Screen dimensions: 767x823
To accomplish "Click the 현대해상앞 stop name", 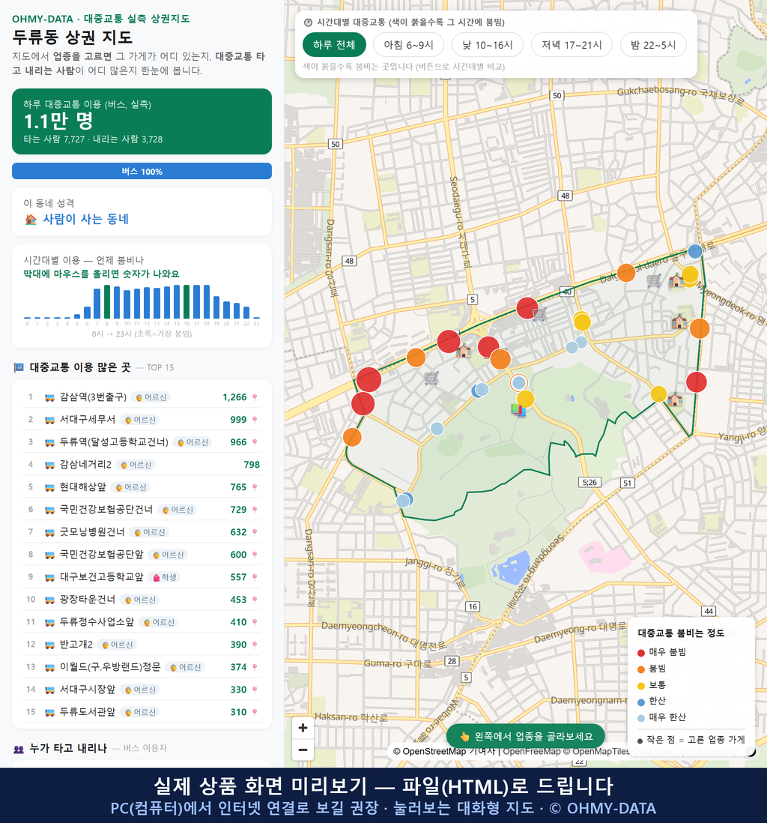I will [x=83, y=487].
